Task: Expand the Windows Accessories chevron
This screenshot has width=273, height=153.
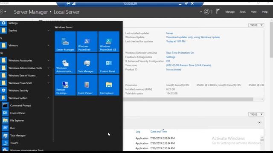Action: click(48, 60)
